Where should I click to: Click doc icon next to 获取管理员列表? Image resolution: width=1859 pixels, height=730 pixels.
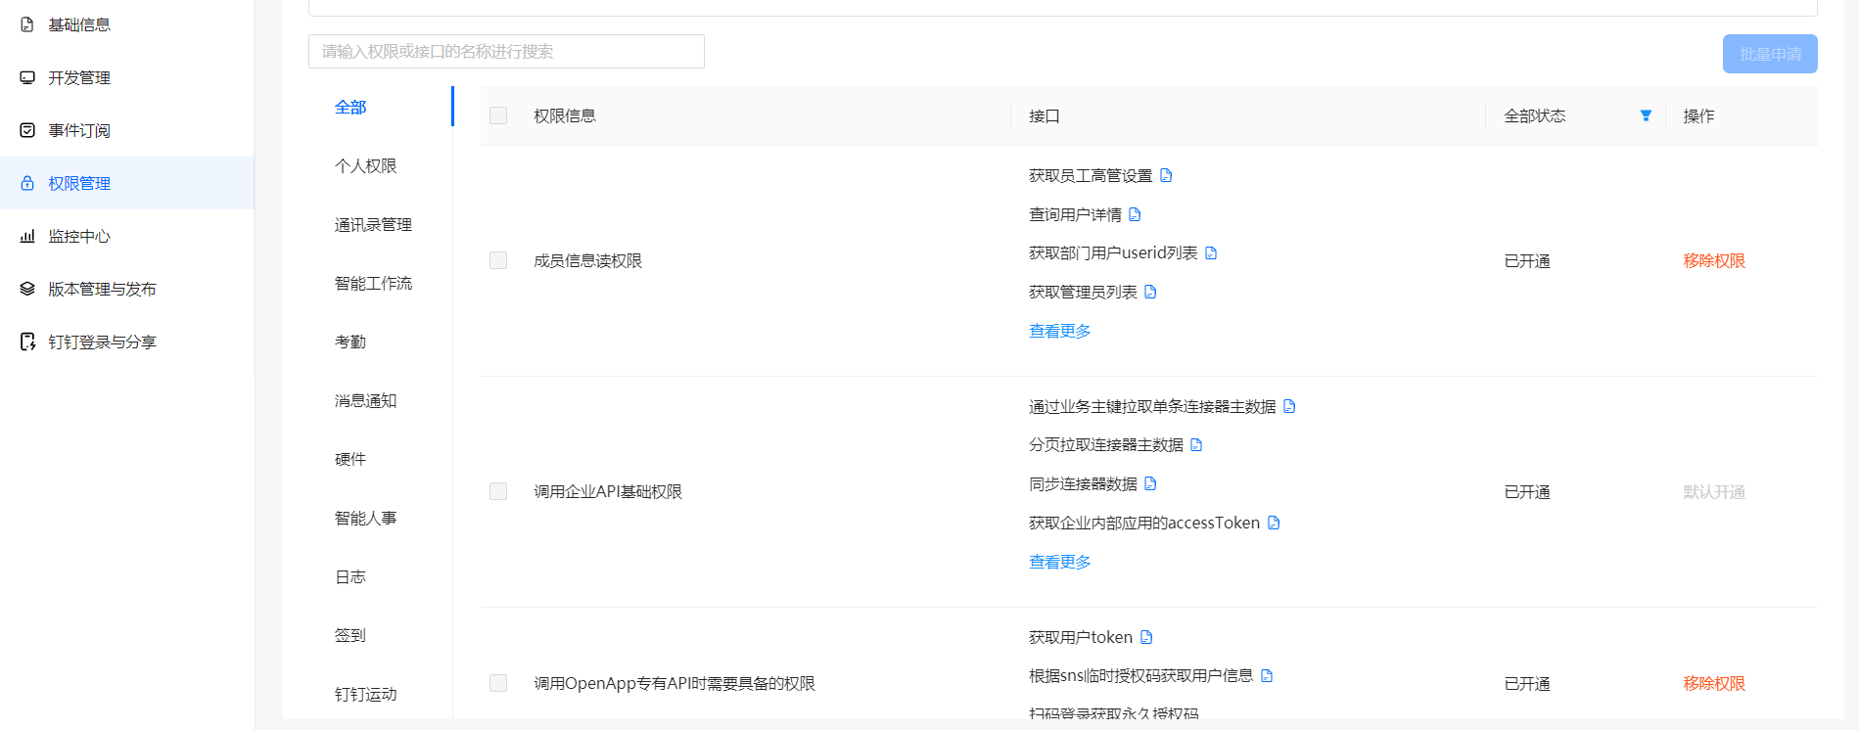pyautogui.click(x=1150, y=292)
